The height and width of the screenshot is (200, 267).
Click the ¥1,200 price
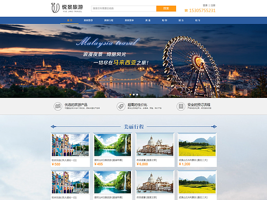(184, 164)
